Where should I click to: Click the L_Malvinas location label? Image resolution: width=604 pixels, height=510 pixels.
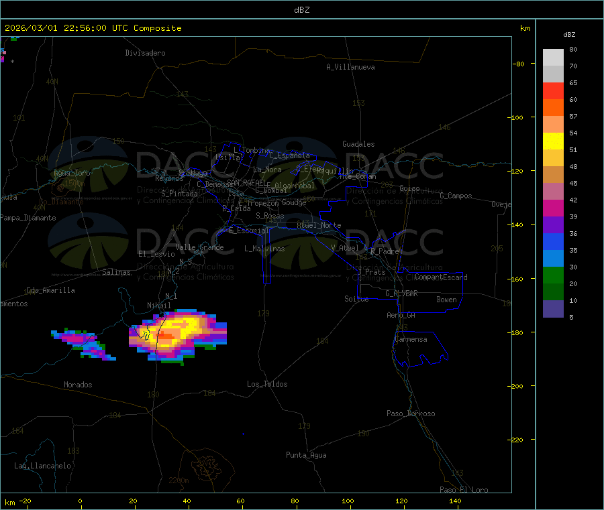coord(264,249)
